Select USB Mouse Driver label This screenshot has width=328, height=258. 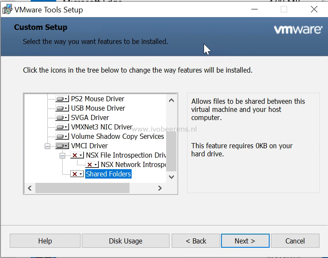click(98, 108)
